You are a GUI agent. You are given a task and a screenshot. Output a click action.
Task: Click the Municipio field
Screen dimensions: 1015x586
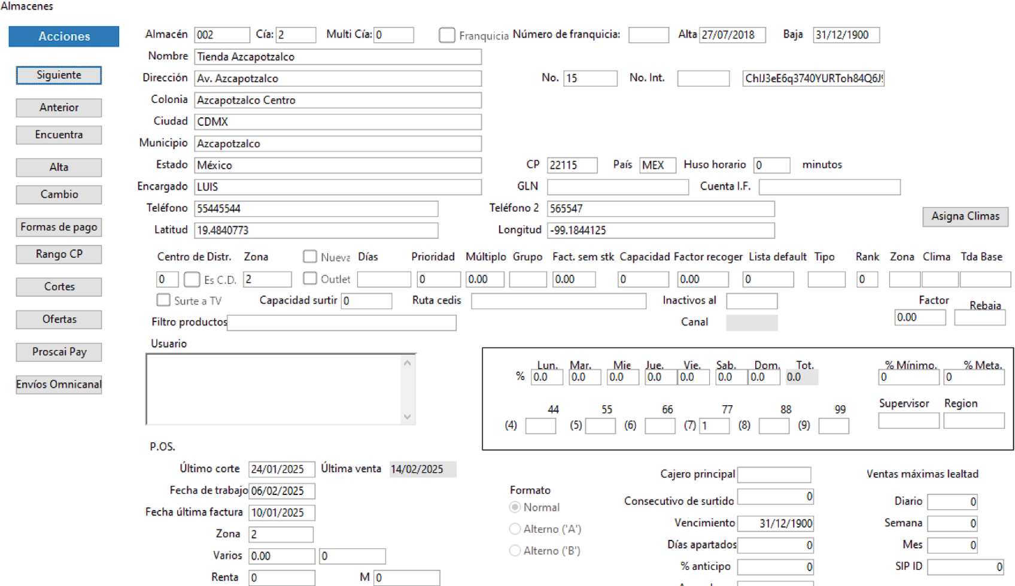[338, 144]
